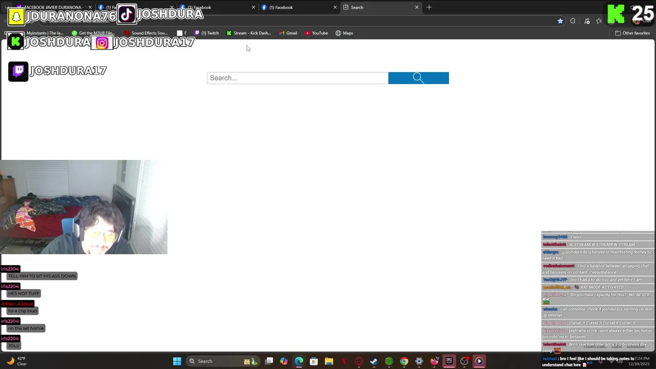Click the taskbar Search box

223,361
